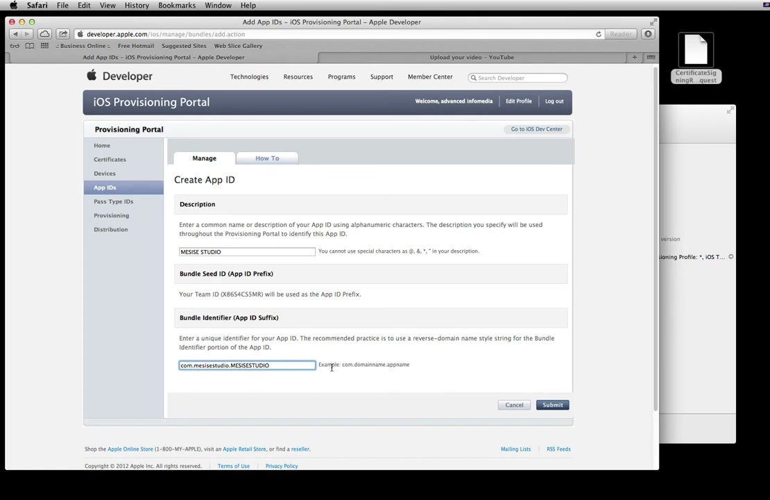This screenshot has width=770, height=500.
Task: Select CertificateSigningRequest file on desktop
Action: click(x=696, y=58)
